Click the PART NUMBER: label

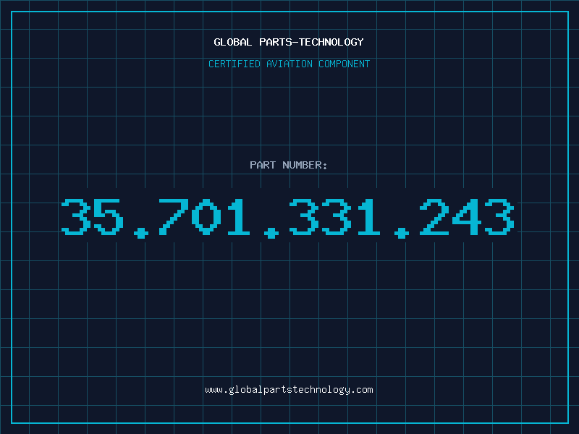click(x=289, y=165)
